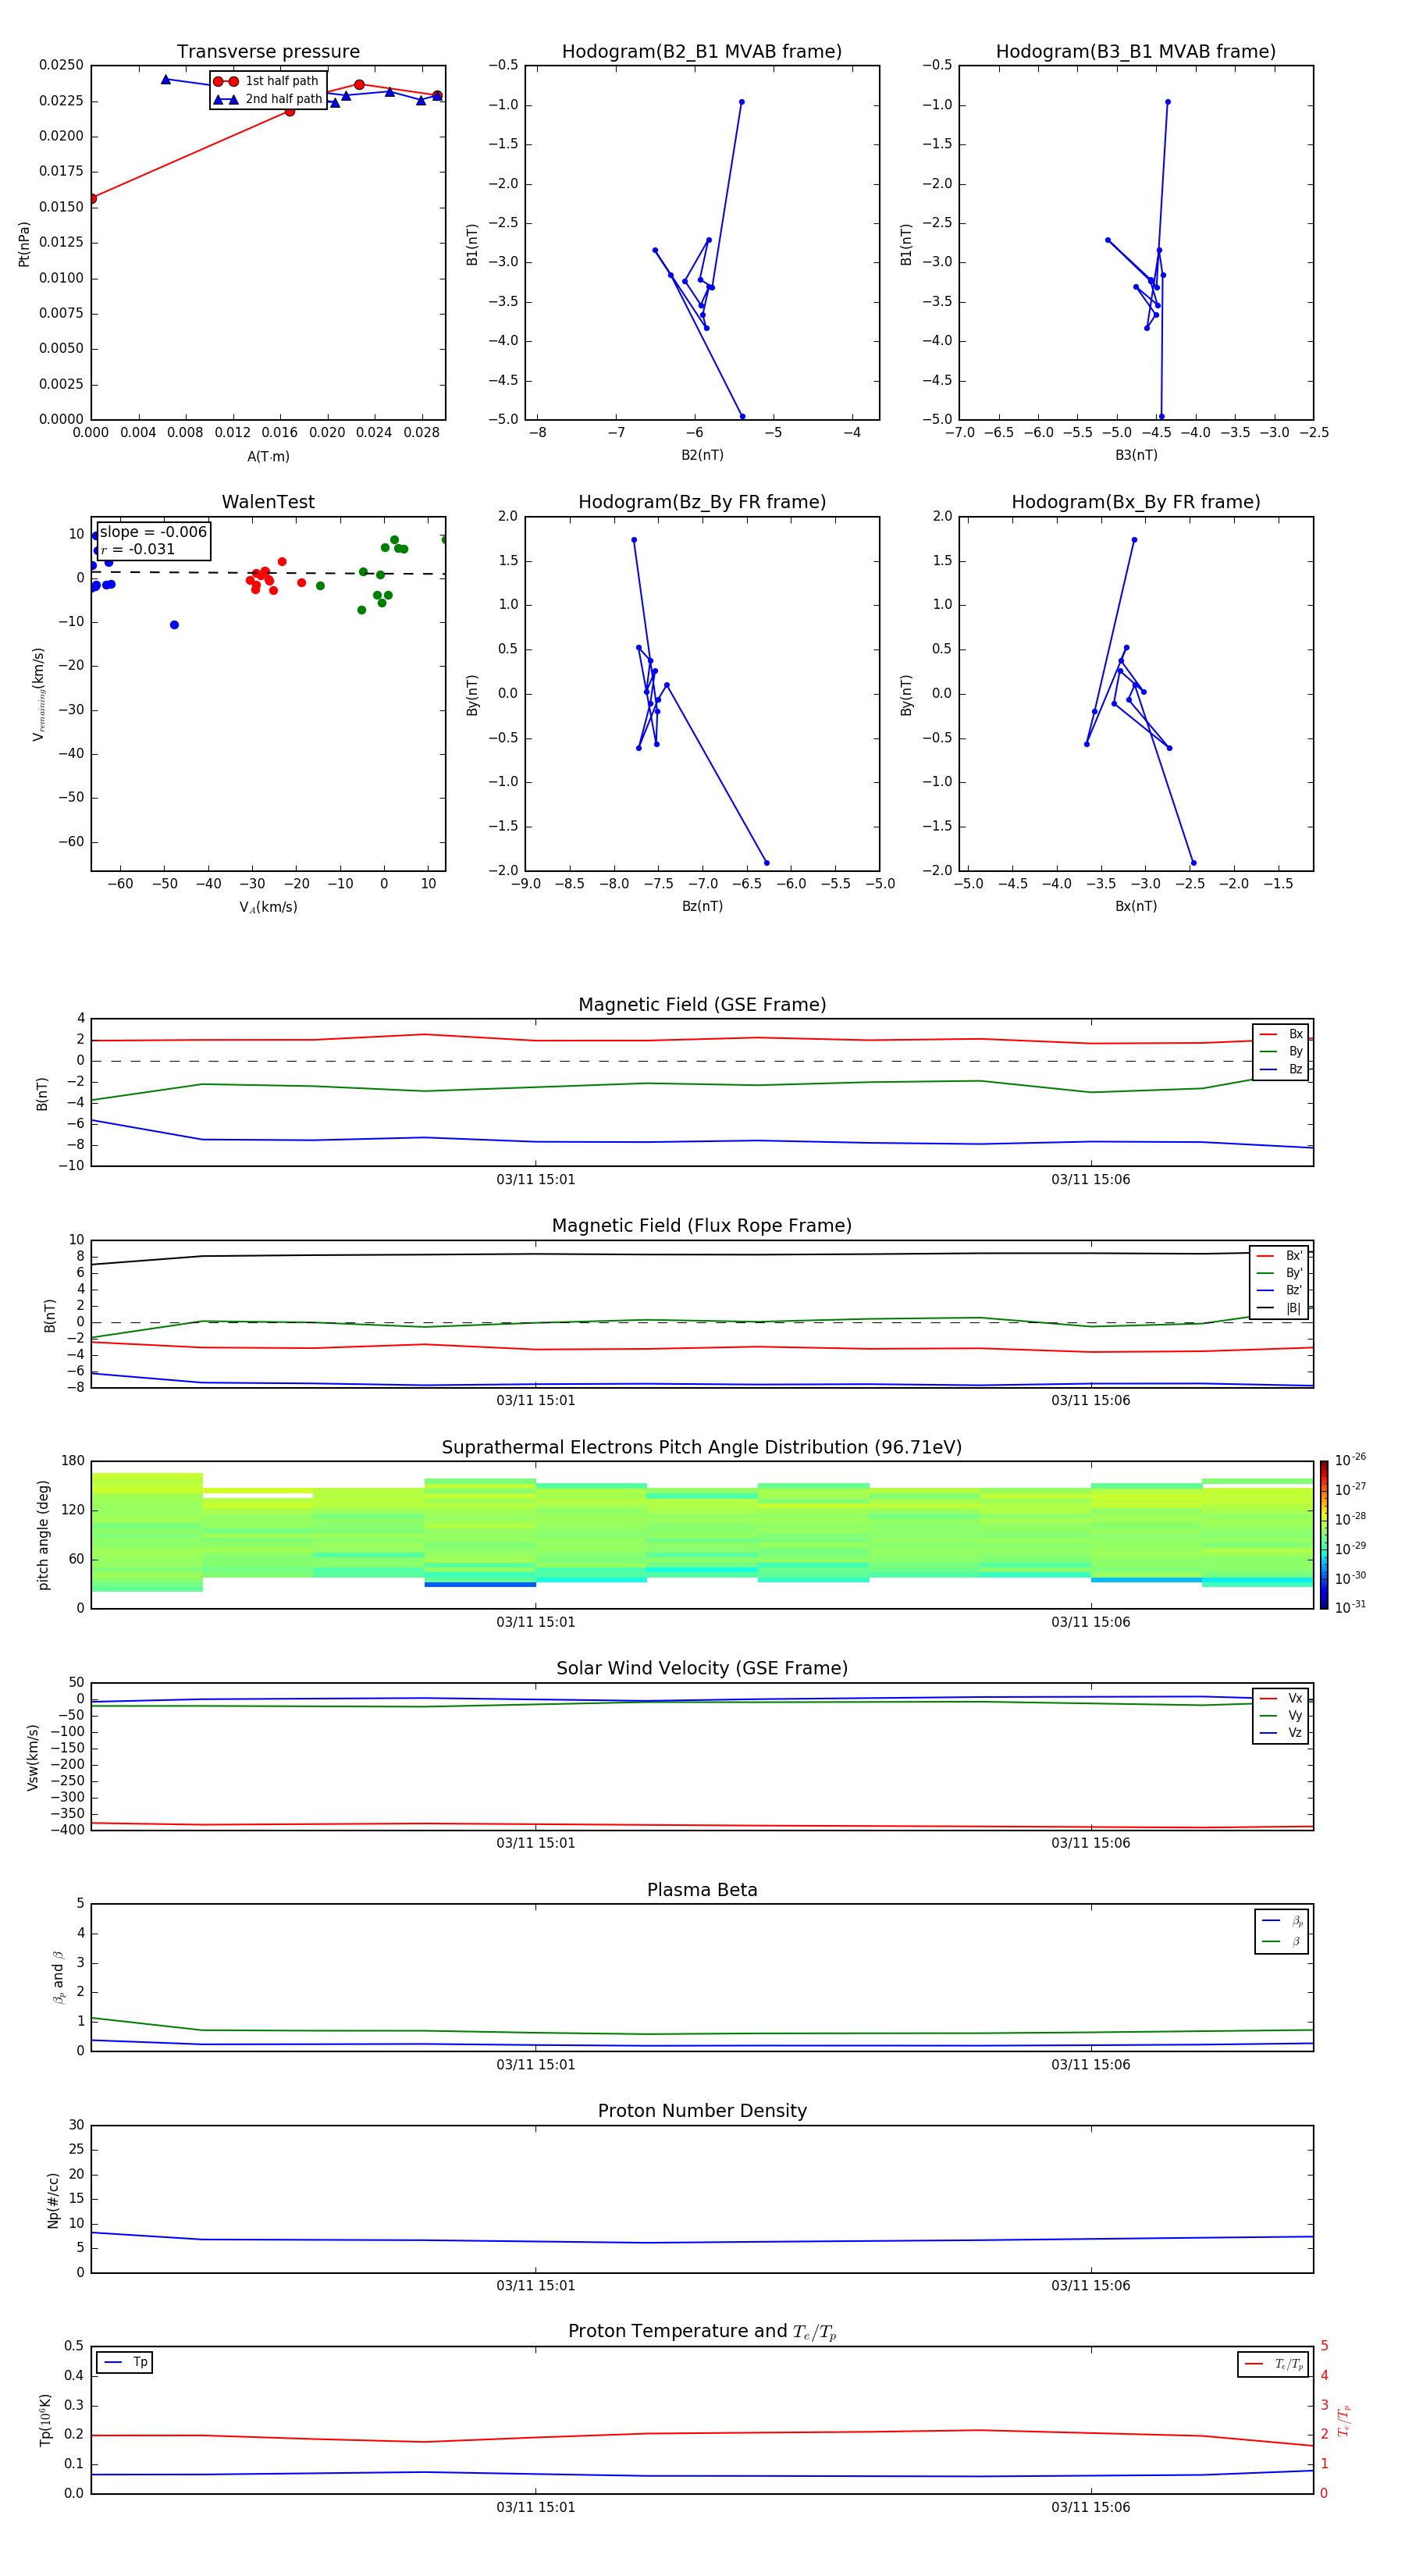Click the 'slope = -0.006' annotation
1405x2576 pixels.
pyautogui.click(x=153, y=532)
